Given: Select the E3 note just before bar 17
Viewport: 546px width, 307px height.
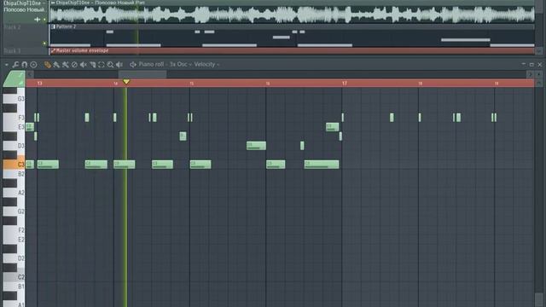Looking at the screenshot, I should pos(332,127).
